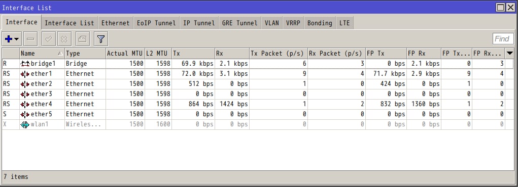518x187 pixels.
Task: Click in the Find search field
Action: pos(503,39)
